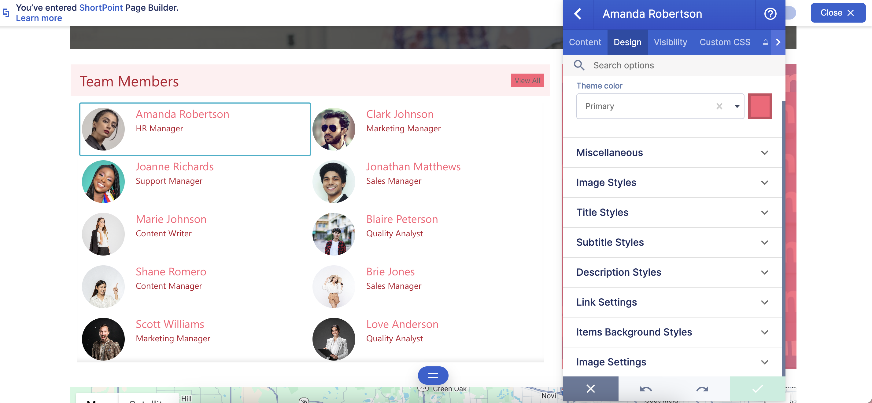Apply changes with the green checkmark
The image size is (872, 403).
click(757, 389)
